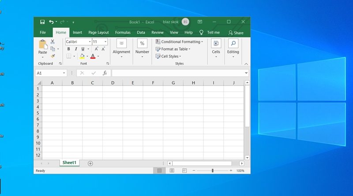Expand the Borders dropdown arrow

point(74,56)
